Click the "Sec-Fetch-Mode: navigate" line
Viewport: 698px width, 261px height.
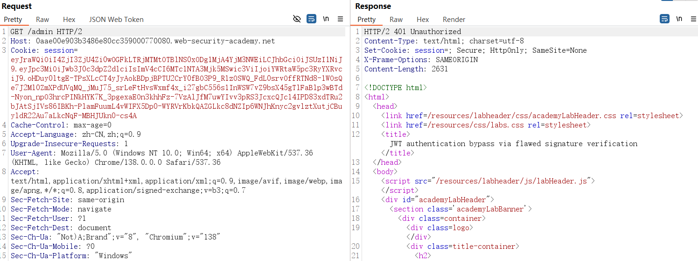pyautogui.click(x=61, y=209)
